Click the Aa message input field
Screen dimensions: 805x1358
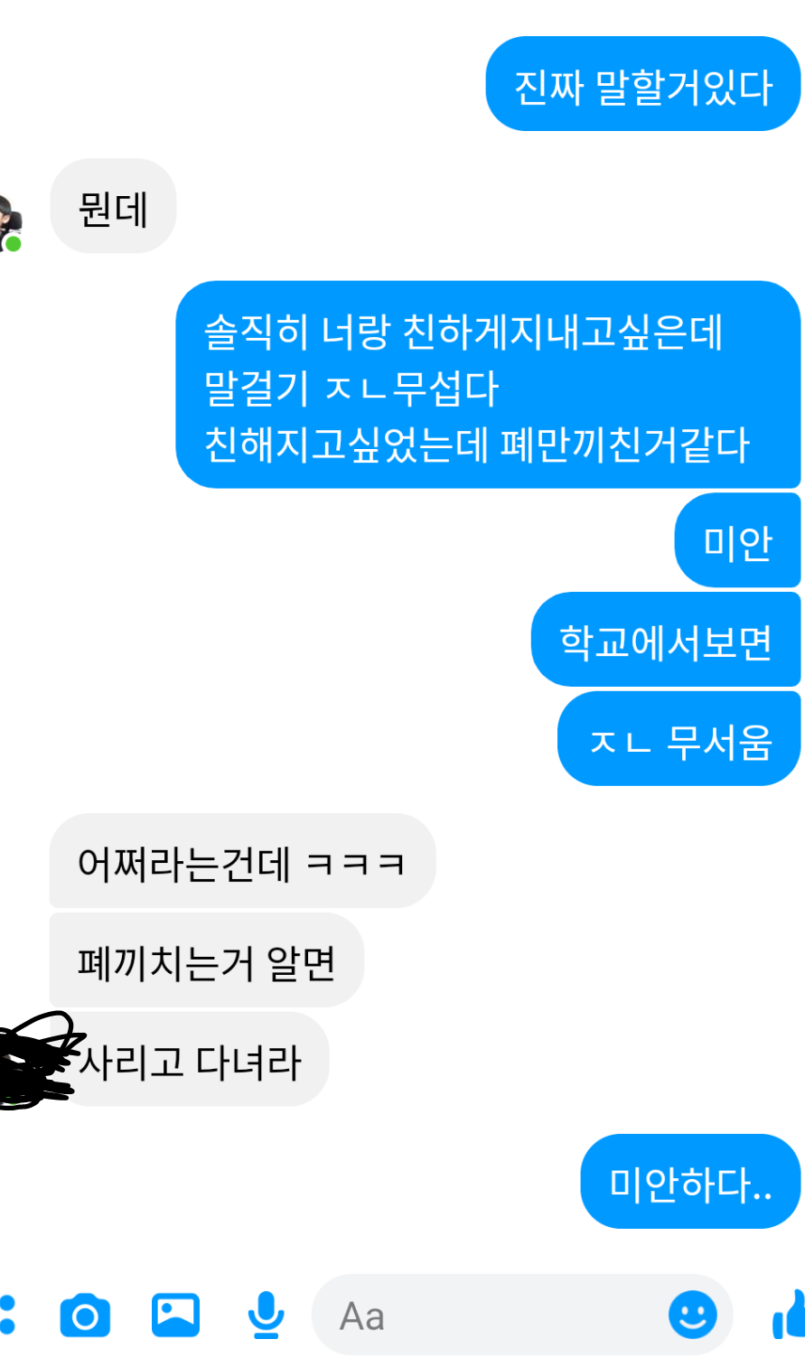click(522, 1316)
